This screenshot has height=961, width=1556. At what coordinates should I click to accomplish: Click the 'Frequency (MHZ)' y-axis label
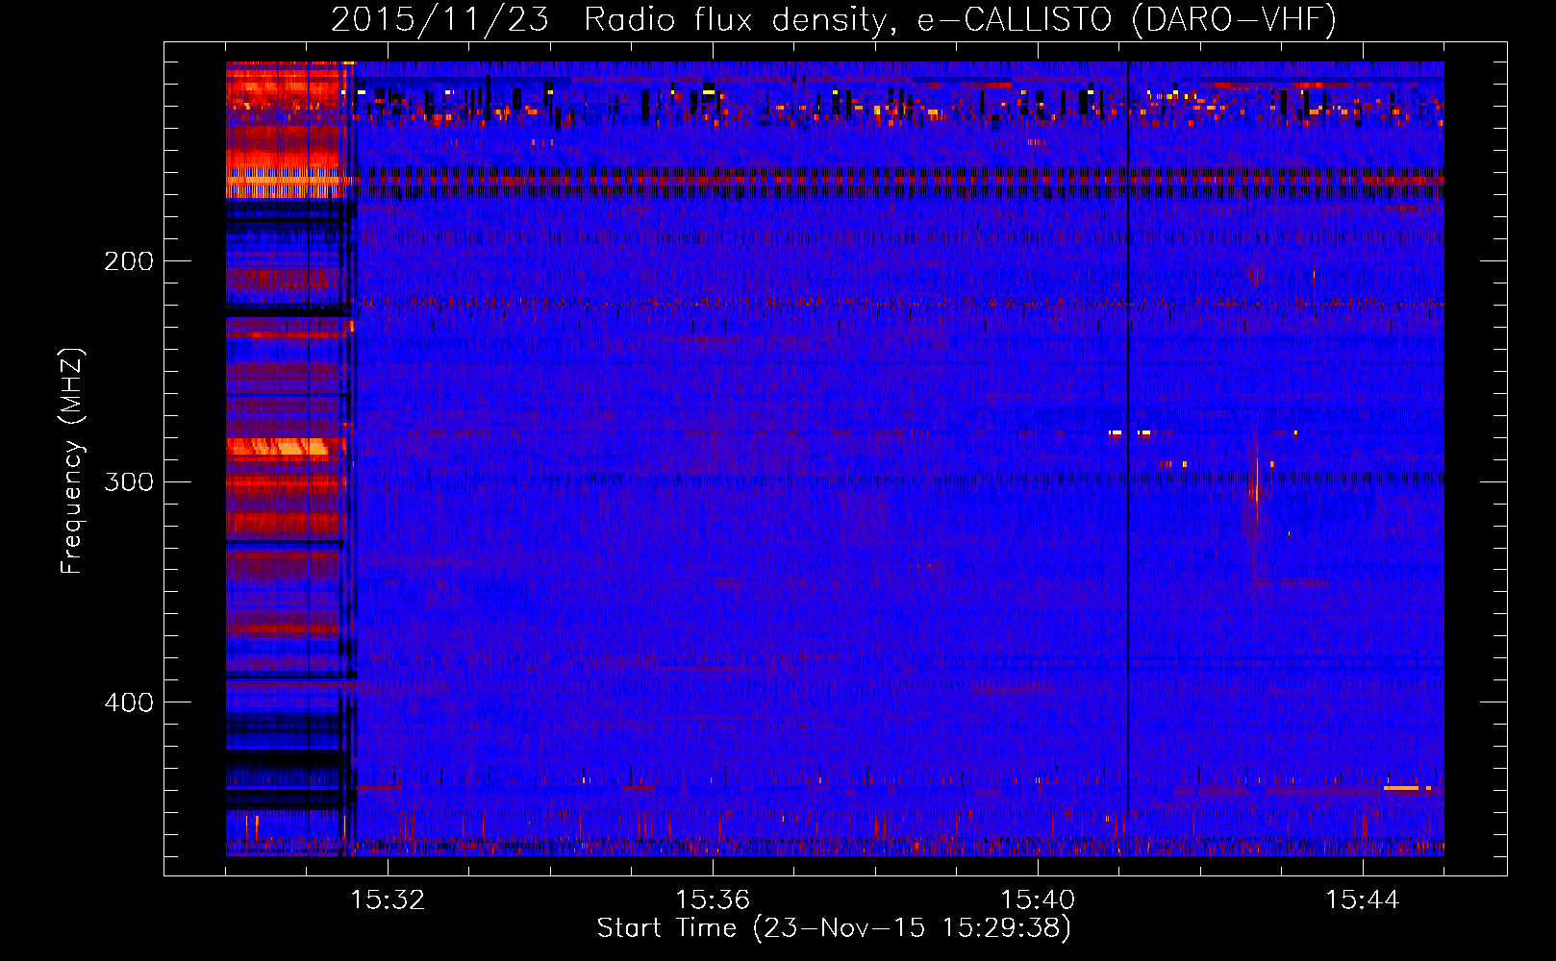pos(72,461)
